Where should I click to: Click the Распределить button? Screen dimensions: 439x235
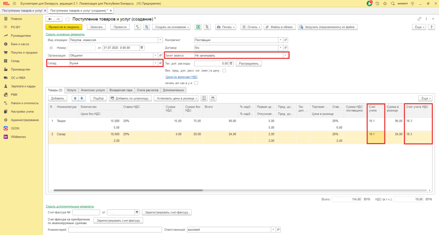pos(249,63)
